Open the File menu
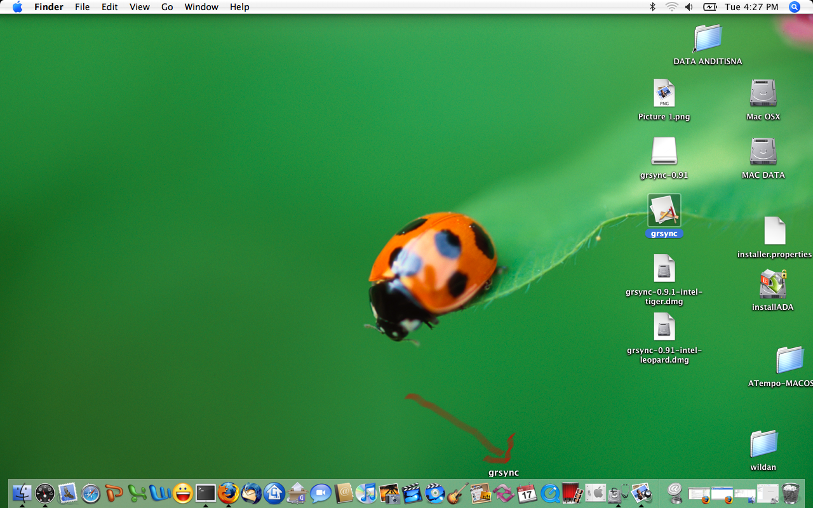Viewport: 813px width, 508px height. pyautogui.click(x=82, y=7)
